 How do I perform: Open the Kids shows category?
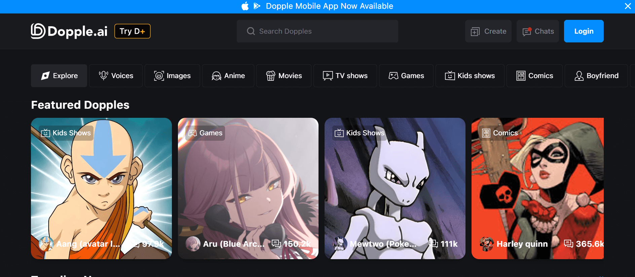(470, 76)
